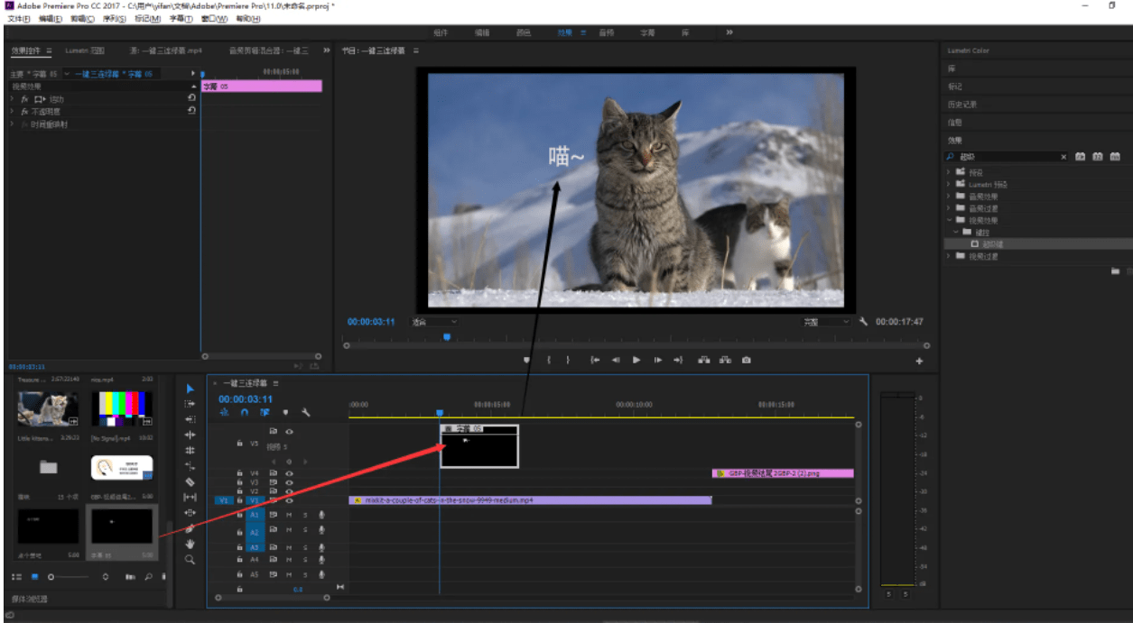Enable voice-over record on track A3
The height and width of the screenshot is (623, 1133).
tap(321, 547)
